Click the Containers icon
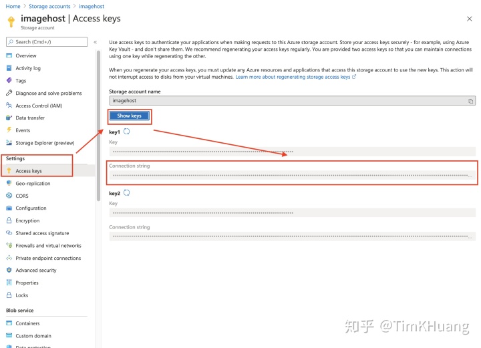Image resolution: width=481 pixels, height=348 pixels. [9, 323]
